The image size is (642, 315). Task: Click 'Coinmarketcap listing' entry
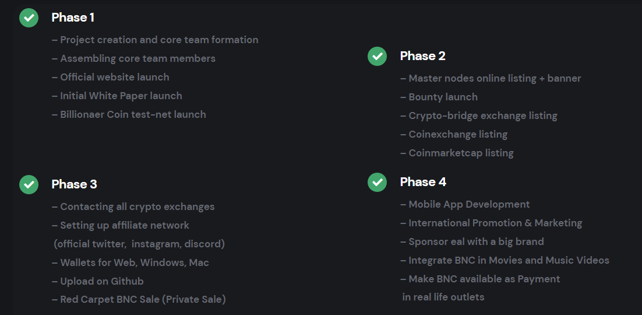(457, 153)
